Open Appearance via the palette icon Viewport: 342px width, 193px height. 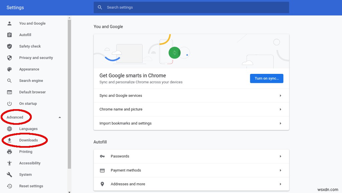pos(9,69)
